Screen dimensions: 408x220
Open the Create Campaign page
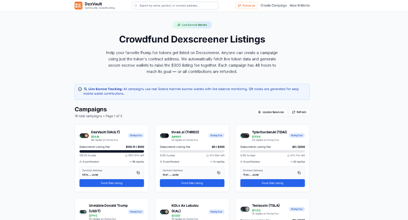274,5
